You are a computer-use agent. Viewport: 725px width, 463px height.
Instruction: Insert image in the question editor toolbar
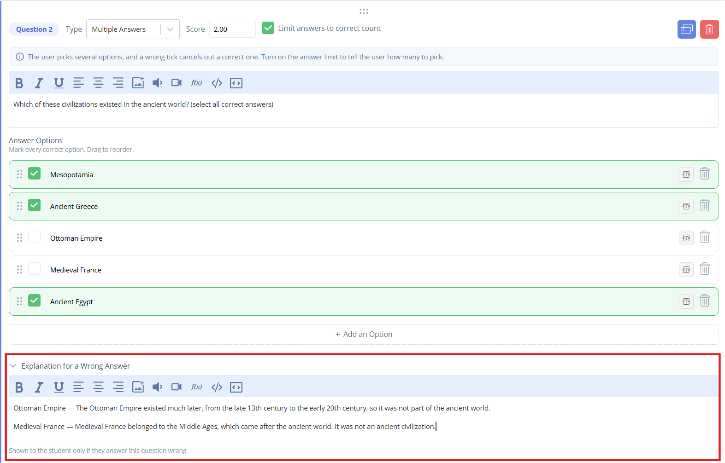[138, 83]
